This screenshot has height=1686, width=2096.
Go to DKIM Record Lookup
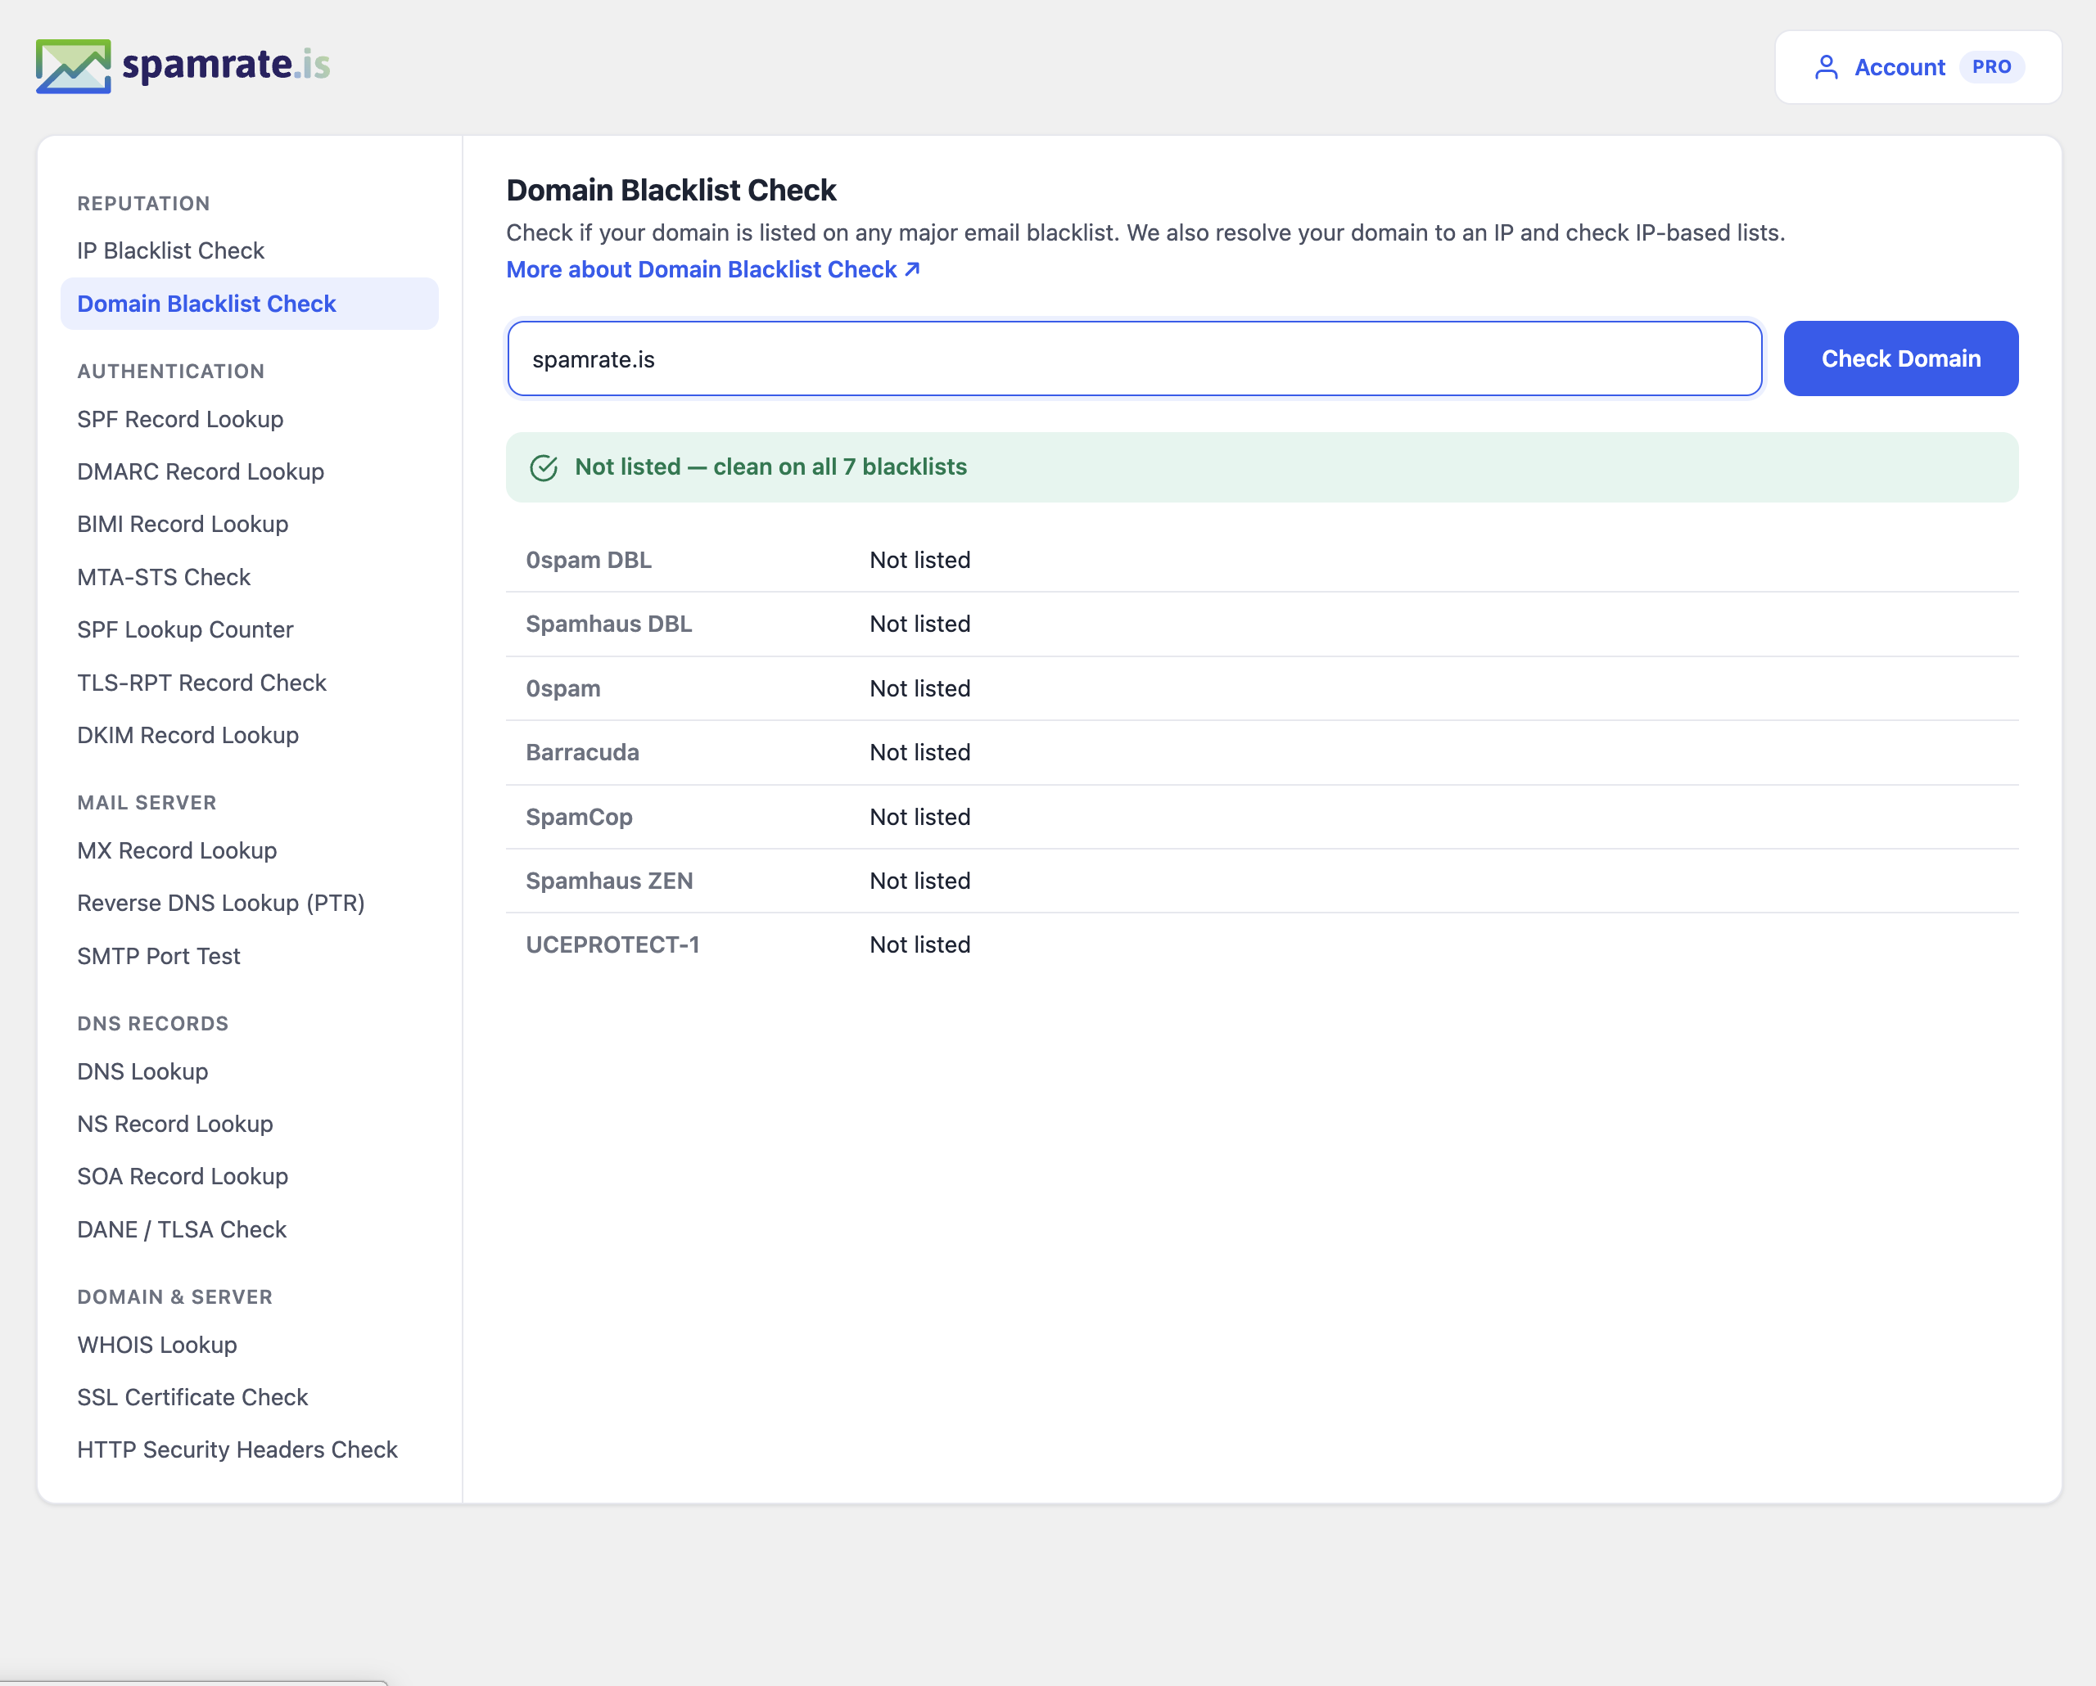tap(187, 735)
